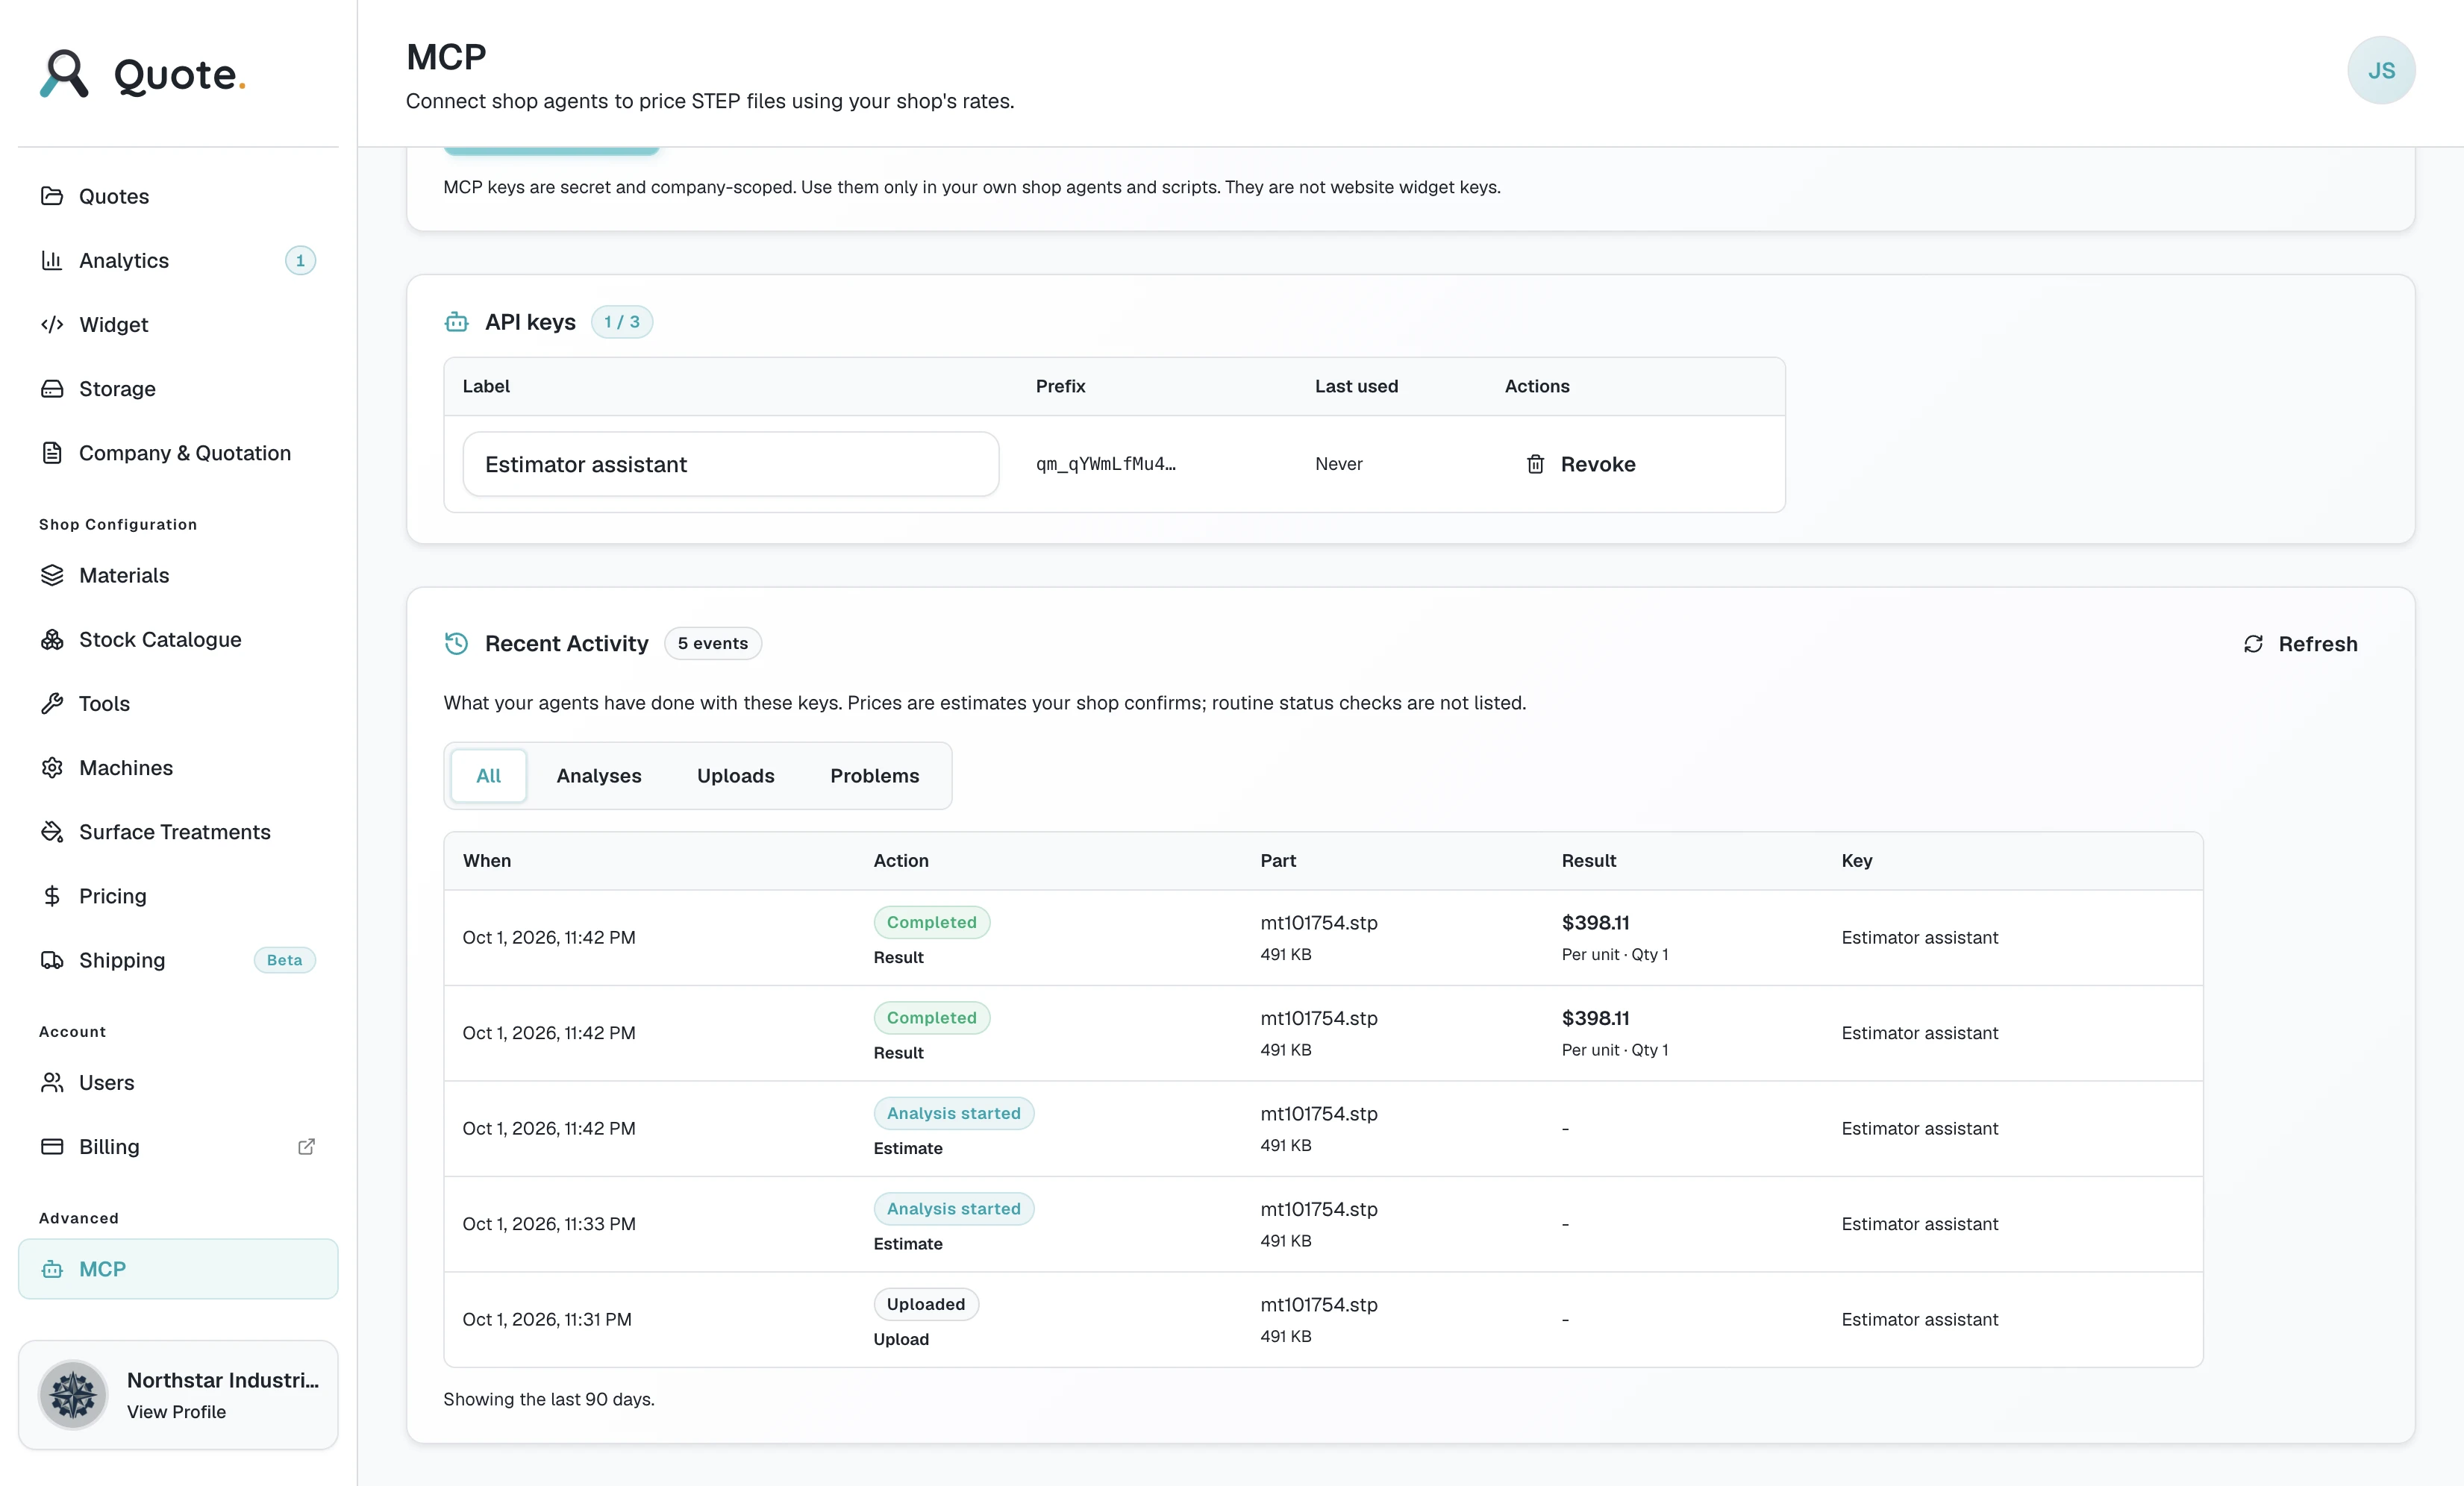Select the Storage drive icon
The height and width of the screenshot is (1486, 2464).
click(x=52, y=388)
